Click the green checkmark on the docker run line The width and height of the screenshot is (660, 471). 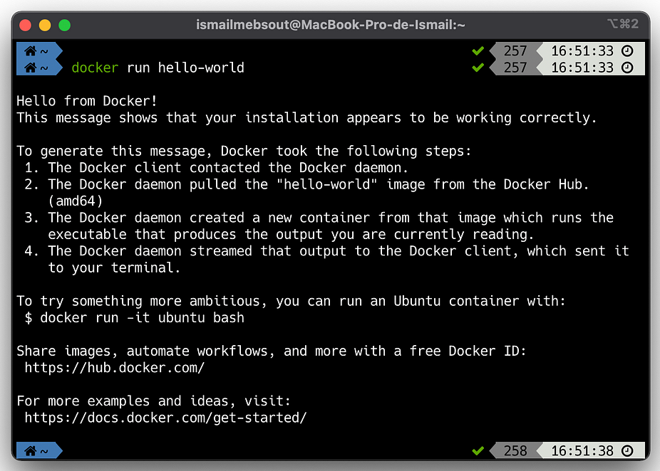click(478, 67)
